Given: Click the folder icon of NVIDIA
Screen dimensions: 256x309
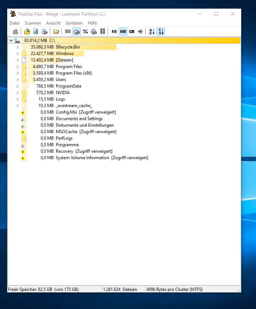Looking at the screenshot, I should [x=24, y=93].
